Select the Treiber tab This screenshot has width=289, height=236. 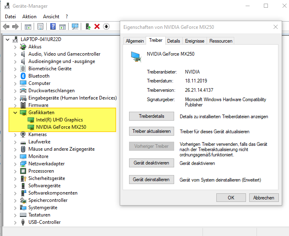(156, 40)
